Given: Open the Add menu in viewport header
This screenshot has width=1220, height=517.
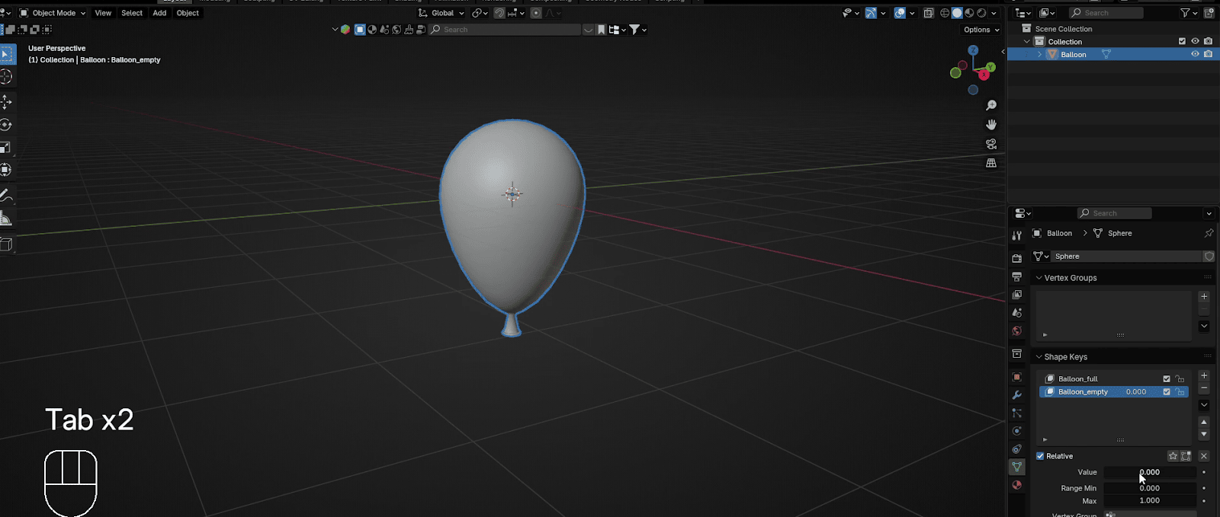Looking at the screenshot, I should (159, 13).
